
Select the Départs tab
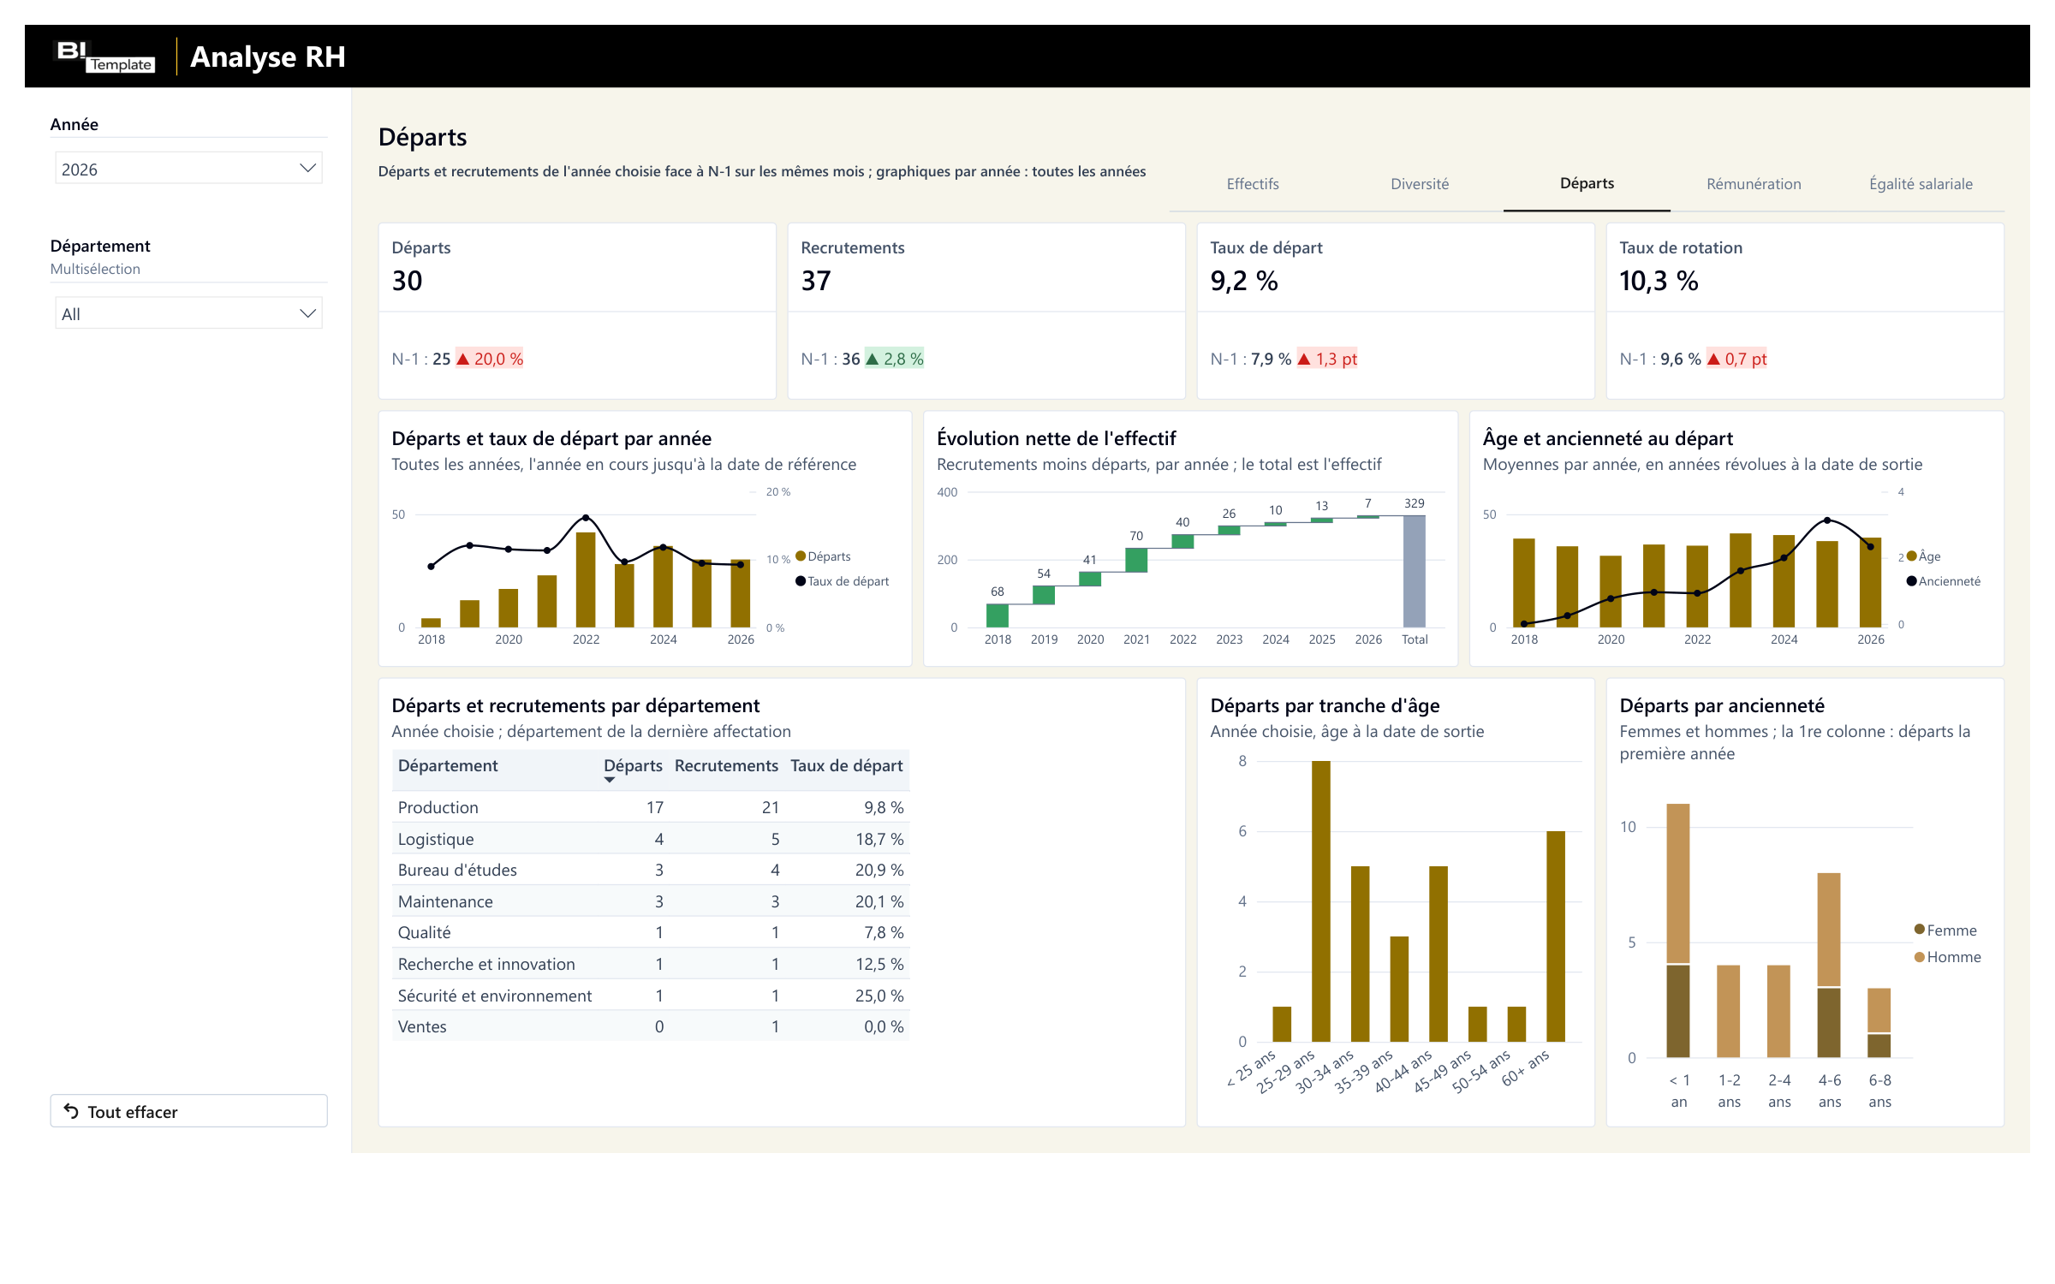click(1587, 184)
